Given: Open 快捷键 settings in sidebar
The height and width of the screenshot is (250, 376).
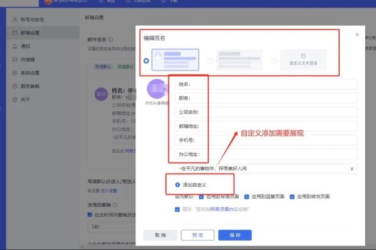Looking at the screenshot, I should [x=28, y=59].
